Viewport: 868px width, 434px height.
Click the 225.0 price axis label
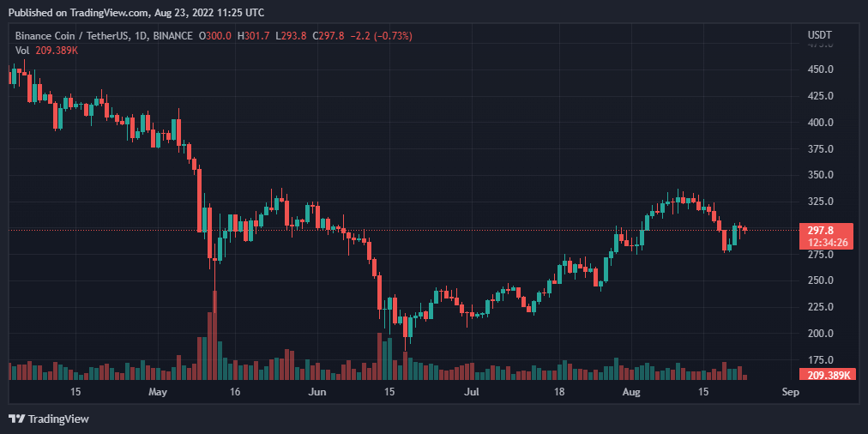click(x=820, y=307)
